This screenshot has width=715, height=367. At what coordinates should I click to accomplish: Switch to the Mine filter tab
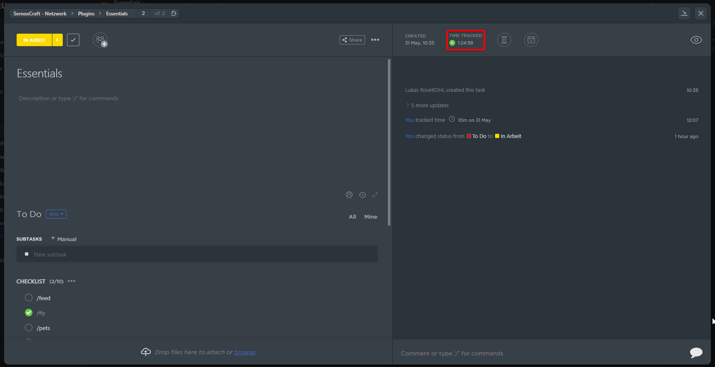coord(370,217)
